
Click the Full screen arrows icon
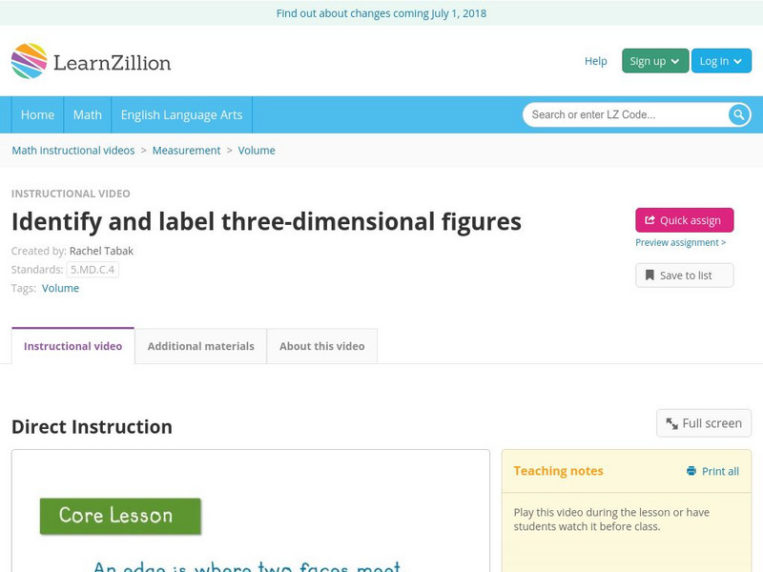[x=670, y=422]
